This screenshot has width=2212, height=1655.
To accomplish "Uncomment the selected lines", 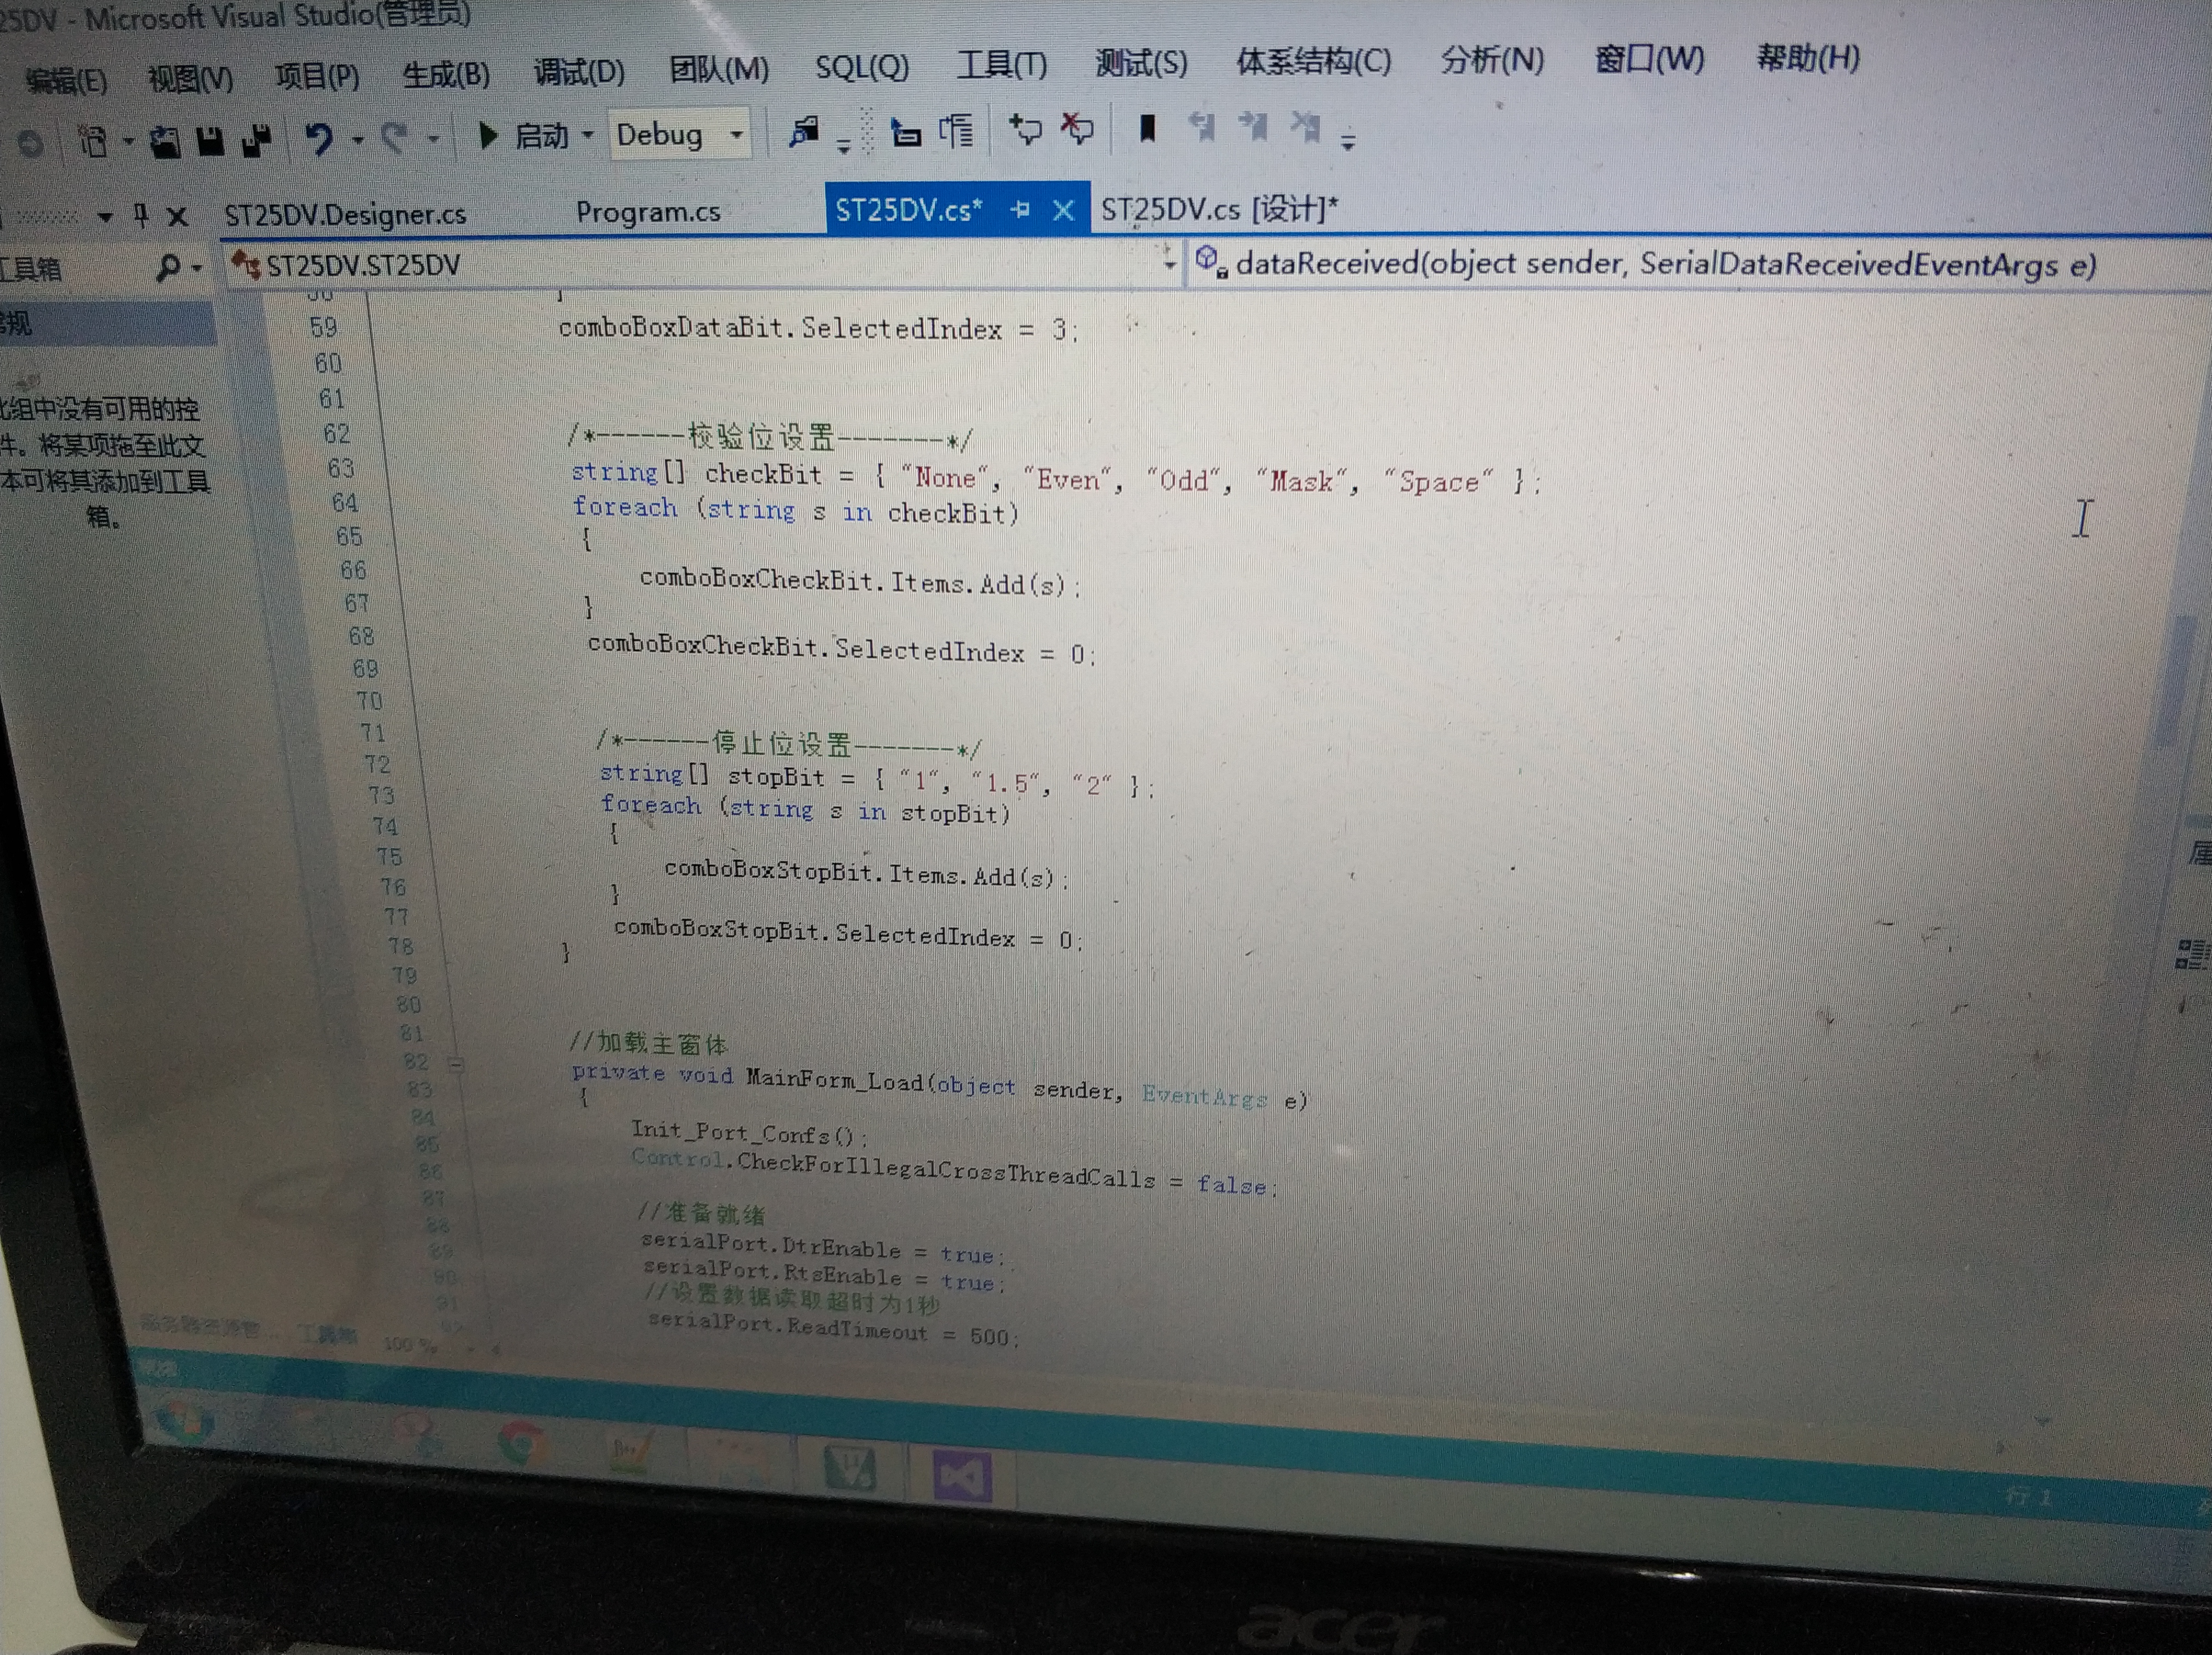I will [1077, 128].
